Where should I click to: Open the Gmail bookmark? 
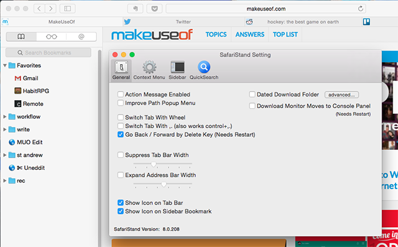point(26,78)
